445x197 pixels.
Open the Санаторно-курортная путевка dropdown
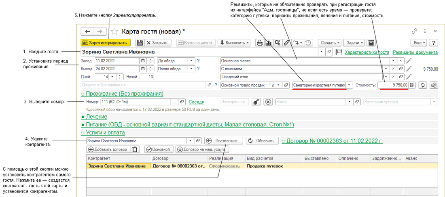point(350,85)
